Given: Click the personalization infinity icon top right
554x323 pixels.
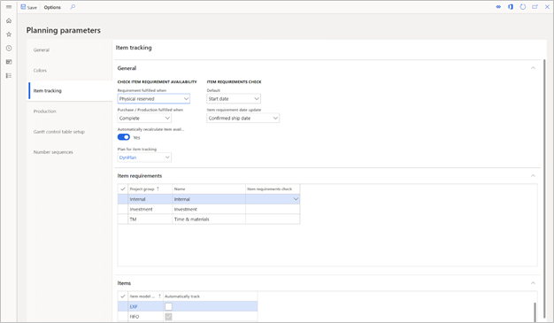Looking at the screenshot, I should click(x=498, y=7).
